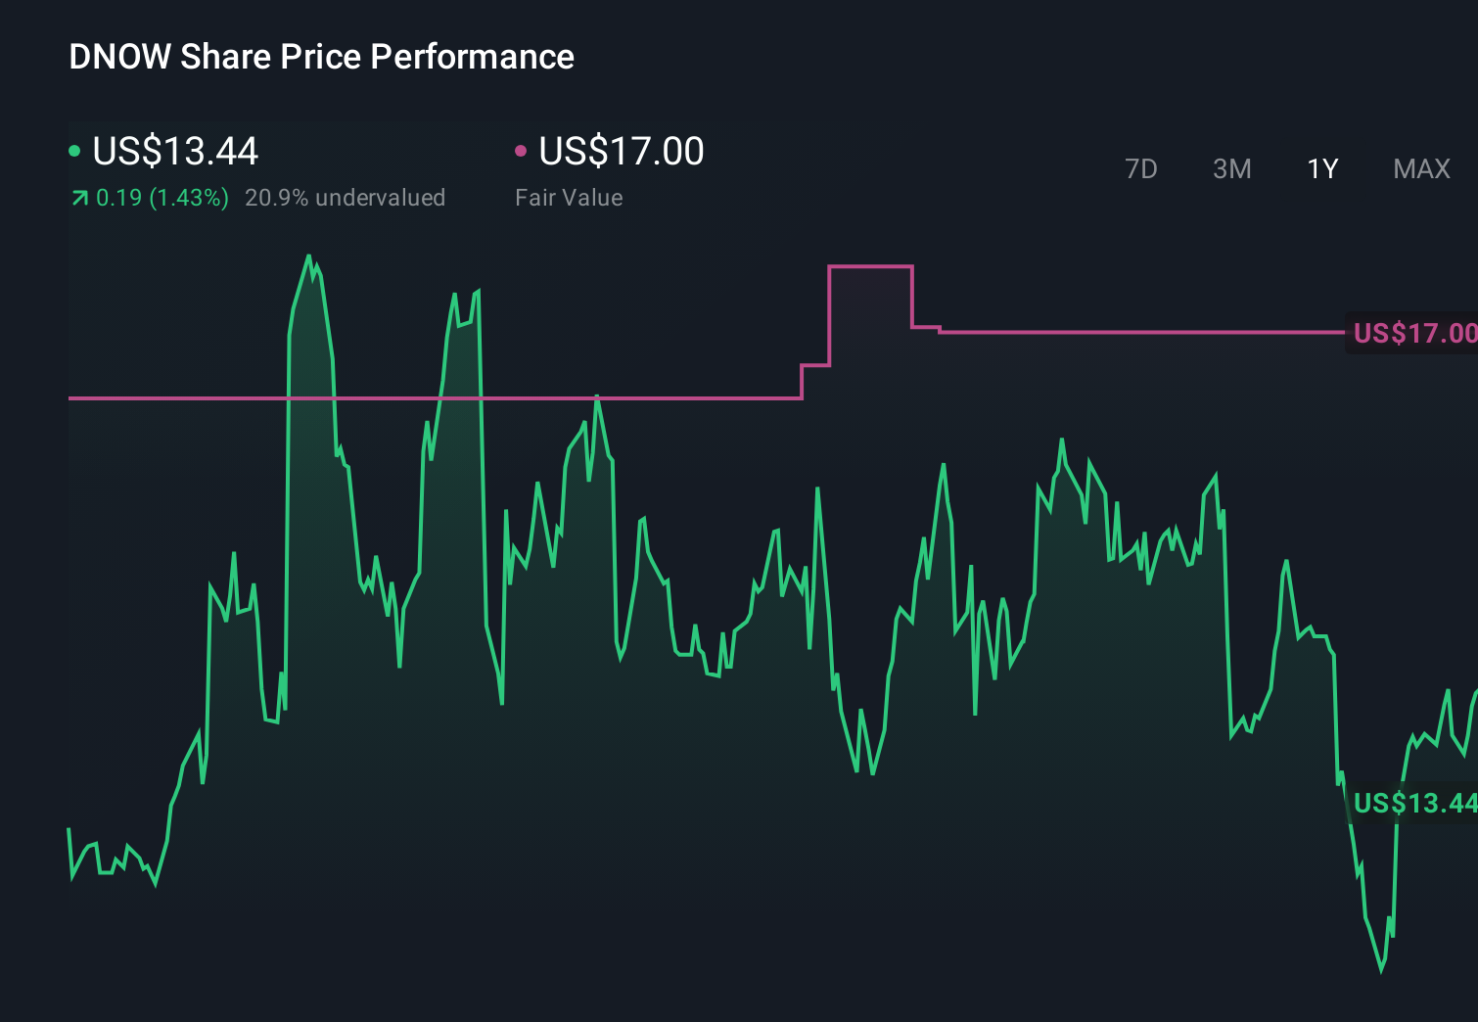The height and width of the screenshot is (1022, 1478).
Task: Open the DNOW Share Price Performance title
Action: 321,57
